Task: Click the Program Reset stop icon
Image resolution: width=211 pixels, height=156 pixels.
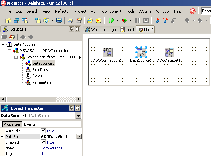Action: (146, 20)
